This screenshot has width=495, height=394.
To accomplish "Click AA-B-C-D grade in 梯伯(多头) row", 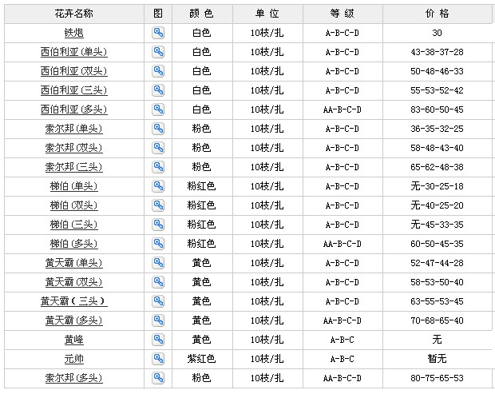I will point(343,244).
